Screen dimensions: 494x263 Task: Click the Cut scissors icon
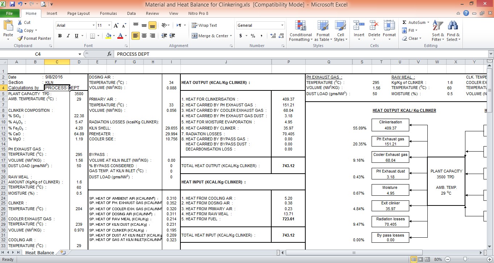[x=20, y=22]
